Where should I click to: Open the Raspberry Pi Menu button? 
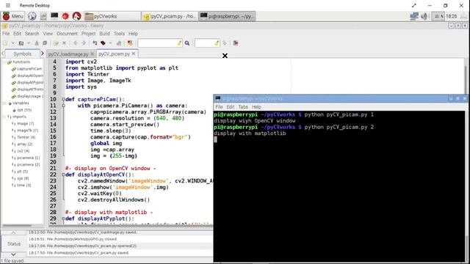click(13, 16)
